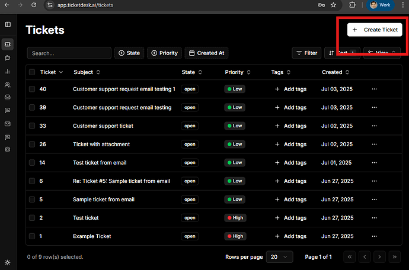Reload the page in browser
409x270 pixels.
(34, 5)
